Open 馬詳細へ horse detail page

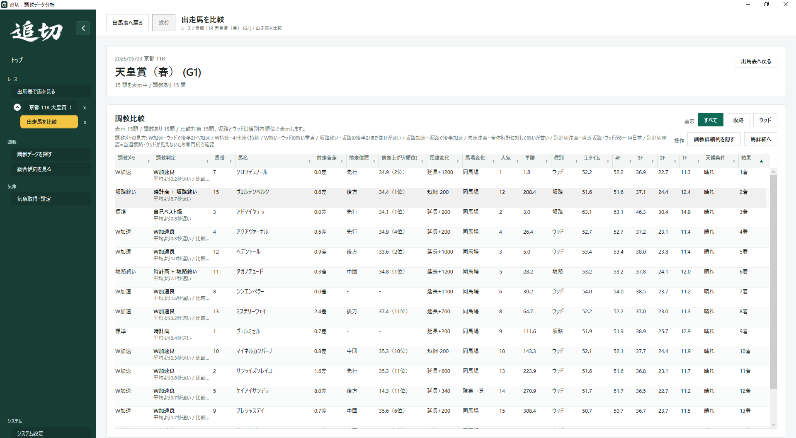pyautogui.click(x=761, y=139)
